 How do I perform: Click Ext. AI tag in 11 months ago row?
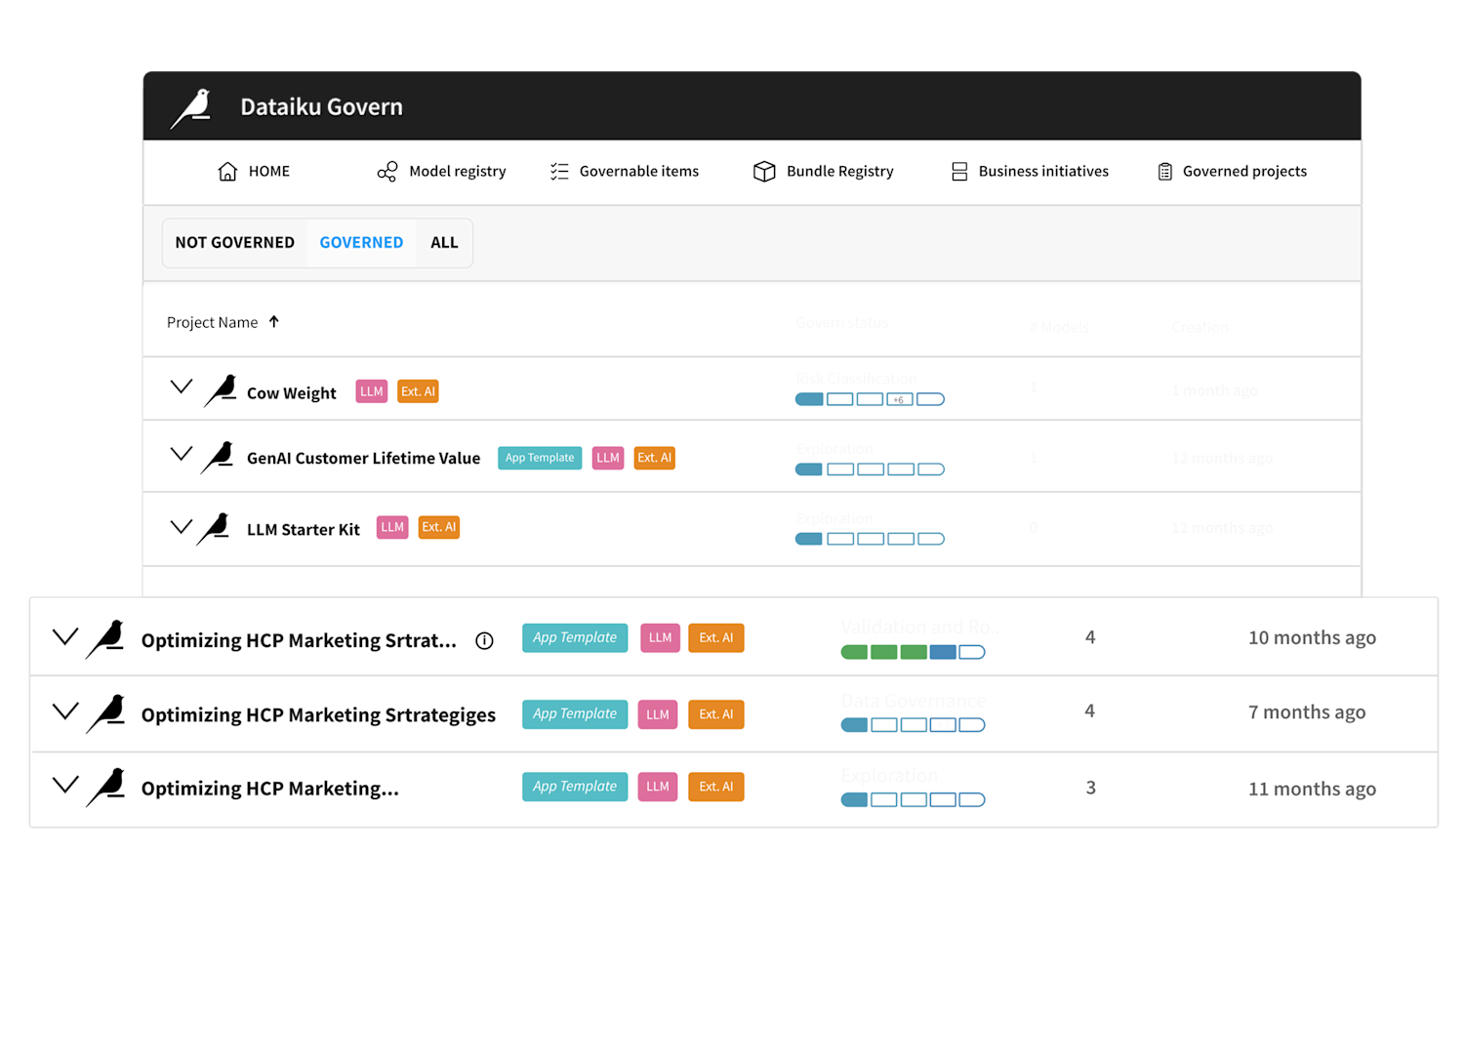[716, 787]
